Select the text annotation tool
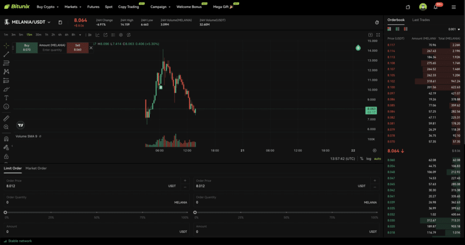Screen dimensions: 465x245 click(6, 98)
